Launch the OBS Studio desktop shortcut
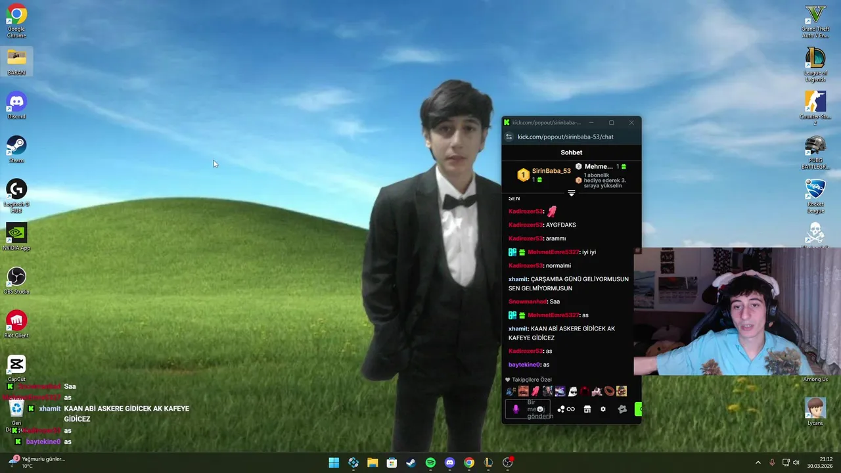 tap(16, 281)
